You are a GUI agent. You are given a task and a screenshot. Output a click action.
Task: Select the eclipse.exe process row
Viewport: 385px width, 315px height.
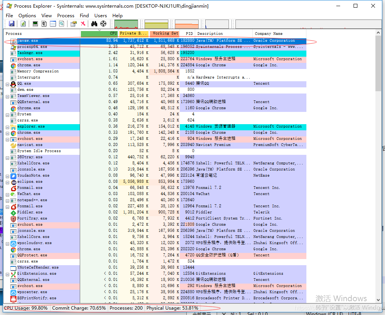[30, 182]
